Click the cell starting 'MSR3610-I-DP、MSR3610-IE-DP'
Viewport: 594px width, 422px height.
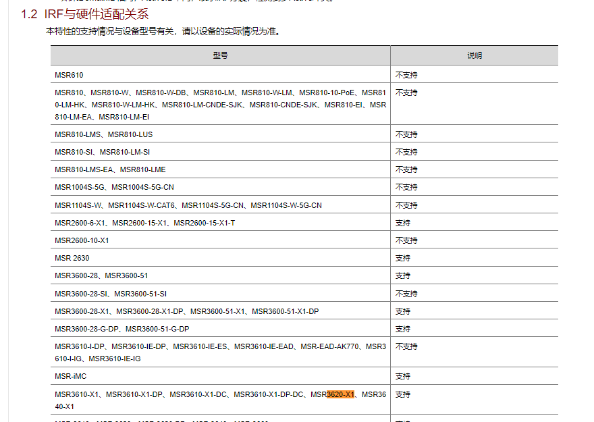(221, 352)
